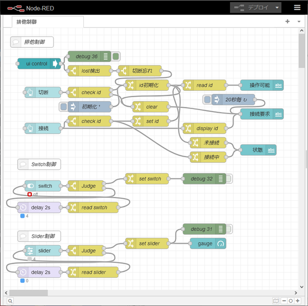Select the gauge node
The height and width of the screenshot is (306, 308).
pos(208,243)
